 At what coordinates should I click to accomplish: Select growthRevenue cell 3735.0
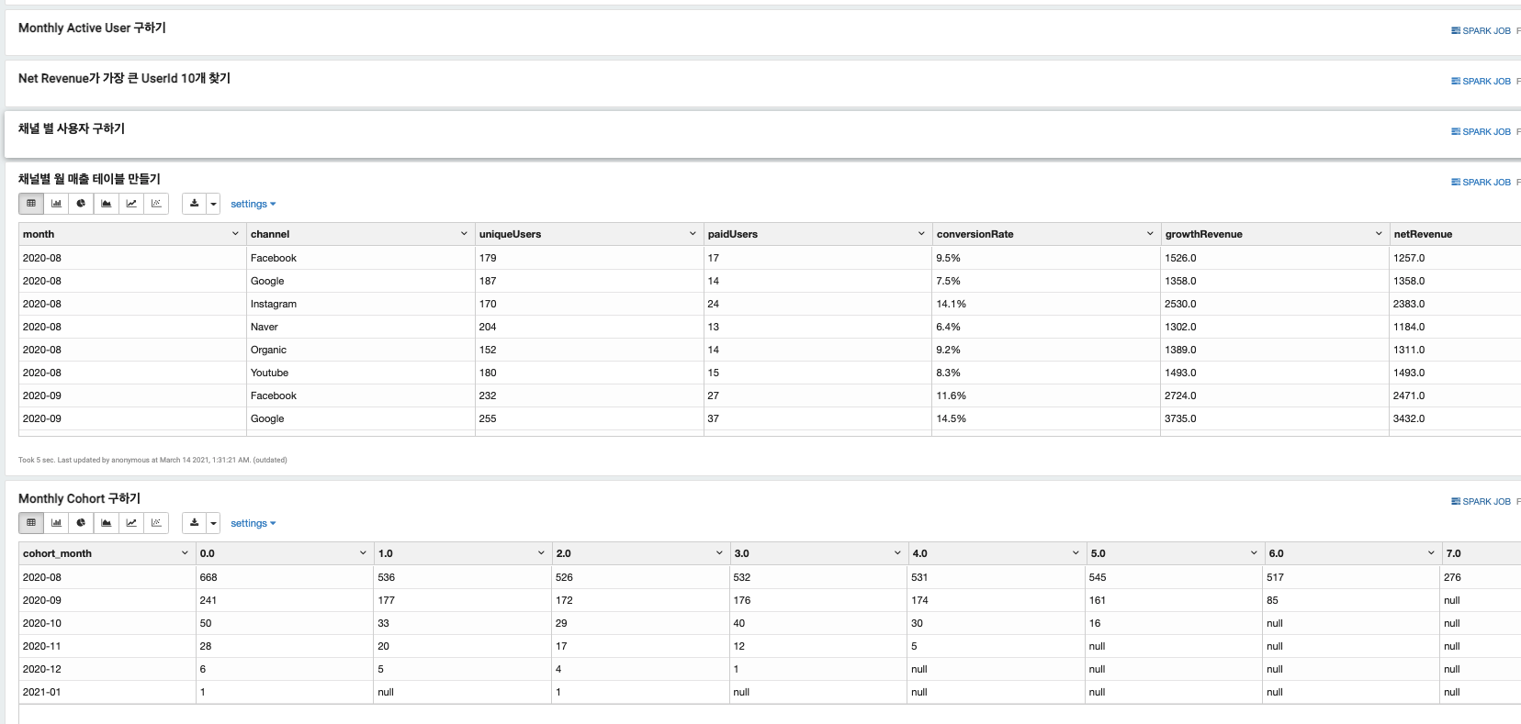(x=1275, y=418)
